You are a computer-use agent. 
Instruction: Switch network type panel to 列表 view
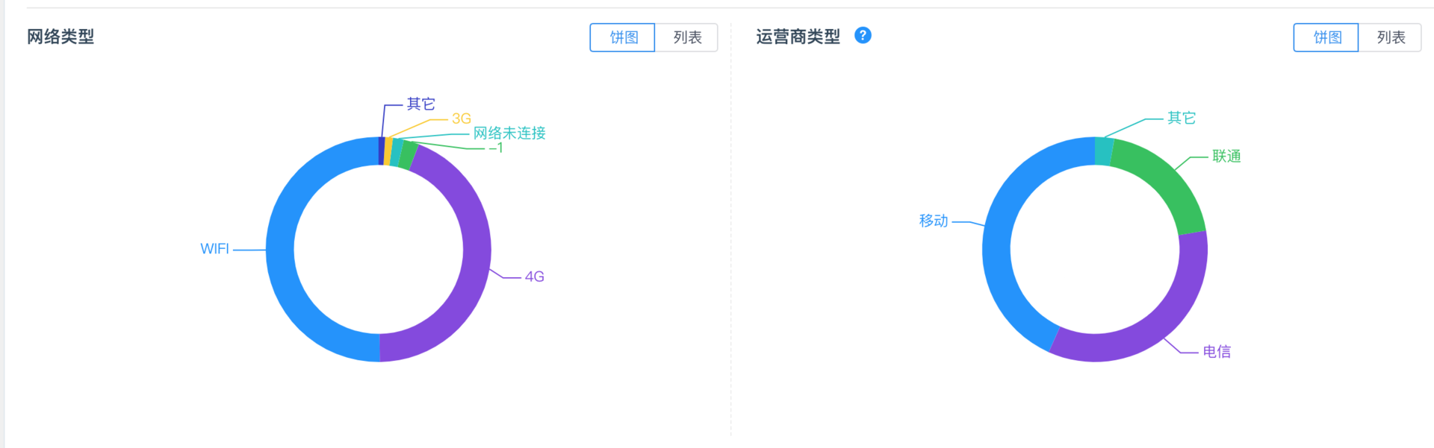[686, 37]
